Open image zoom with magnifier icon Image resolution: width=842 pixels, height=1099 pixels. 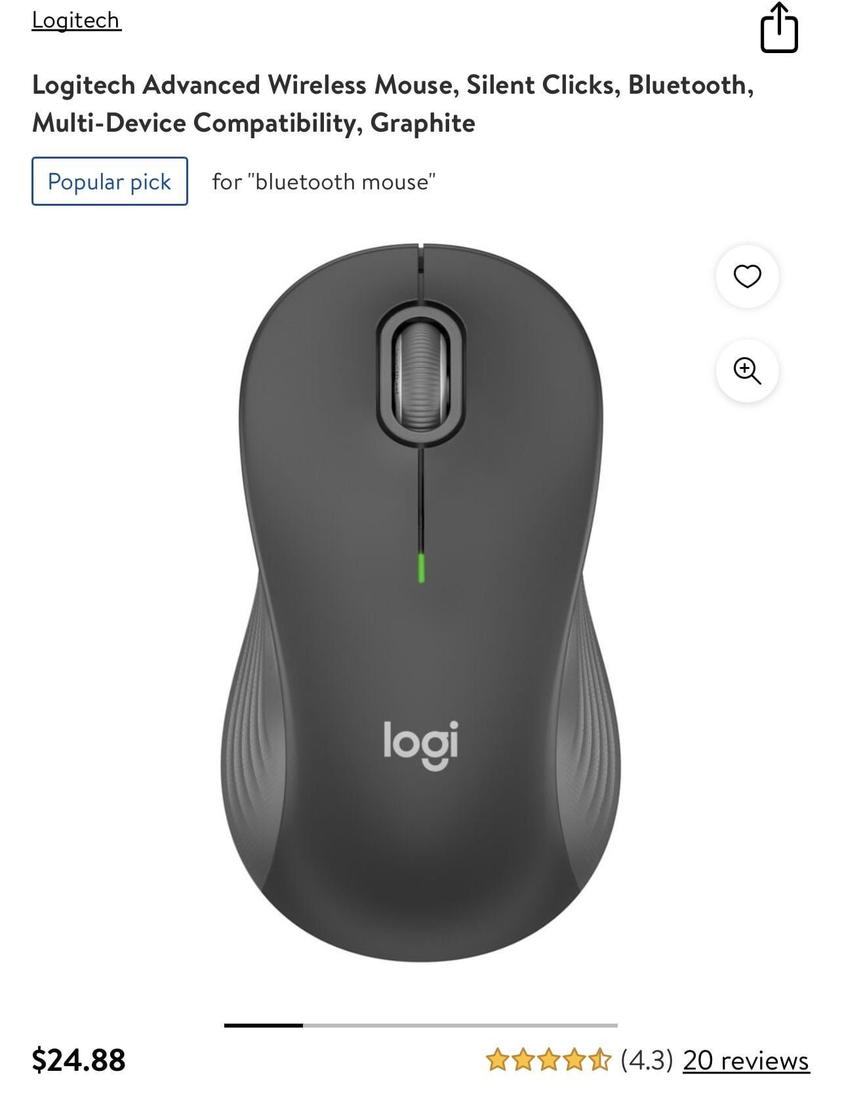[747, 370]
